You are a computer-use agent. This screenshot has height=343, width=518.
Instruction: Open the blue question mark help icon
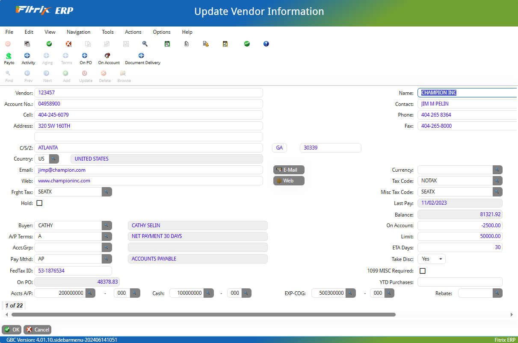[266, 44]
